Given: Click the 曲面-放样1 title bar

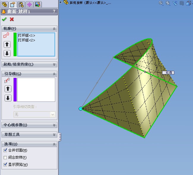Looking at the screenshot, I should [29, 12].
